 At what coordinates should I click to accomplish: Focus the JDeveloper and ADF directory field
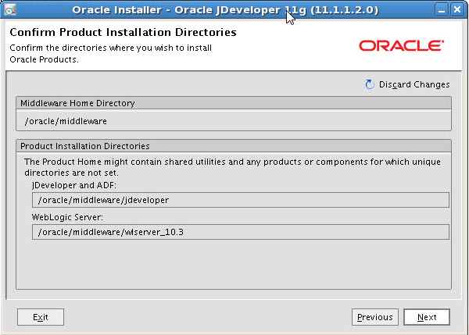240,200
